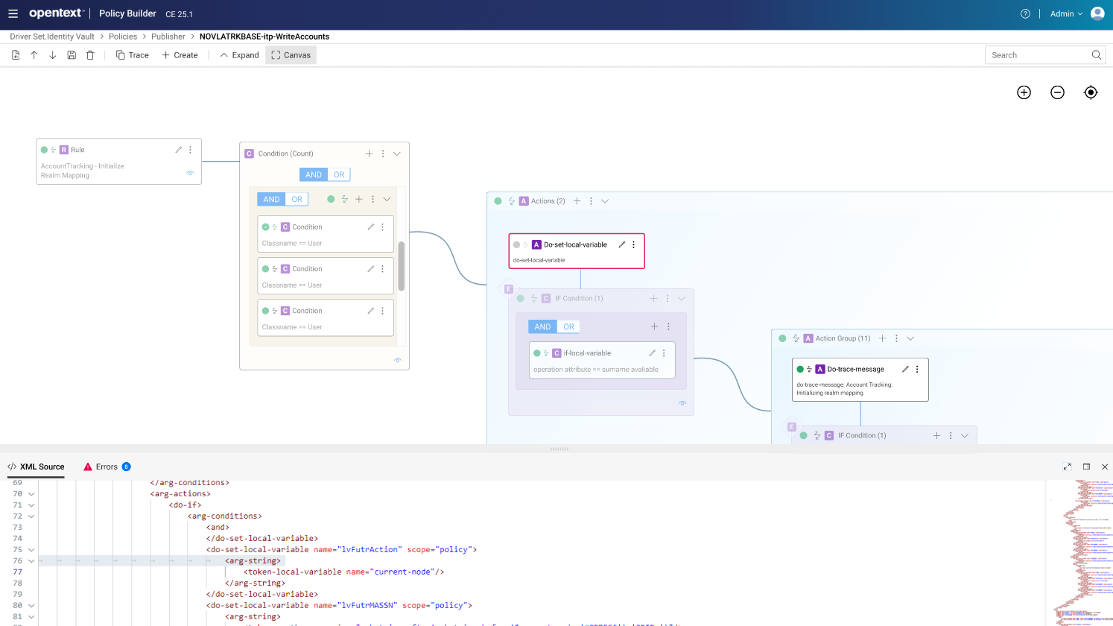Click the Expand toolbar button
This screenshot has width=1113, height=626.
click(239, 55)
